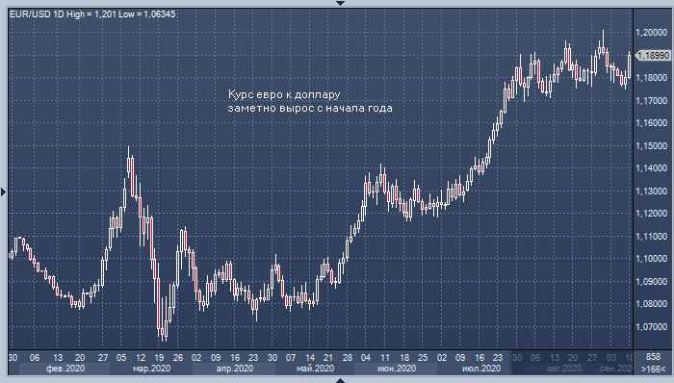
Task: Select the апр.2020 month label
Action: (x=235, y=369)
